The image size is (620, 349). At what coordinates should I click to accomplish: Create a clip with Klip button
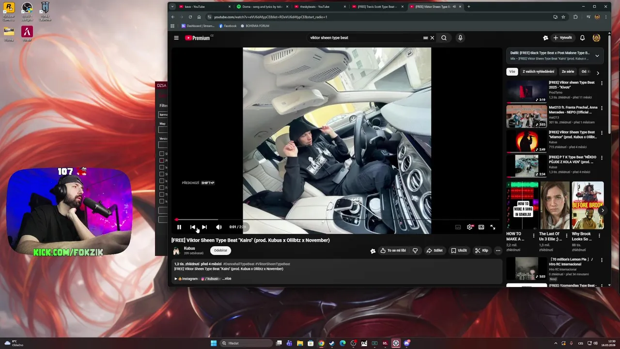[x=481, y=251]
